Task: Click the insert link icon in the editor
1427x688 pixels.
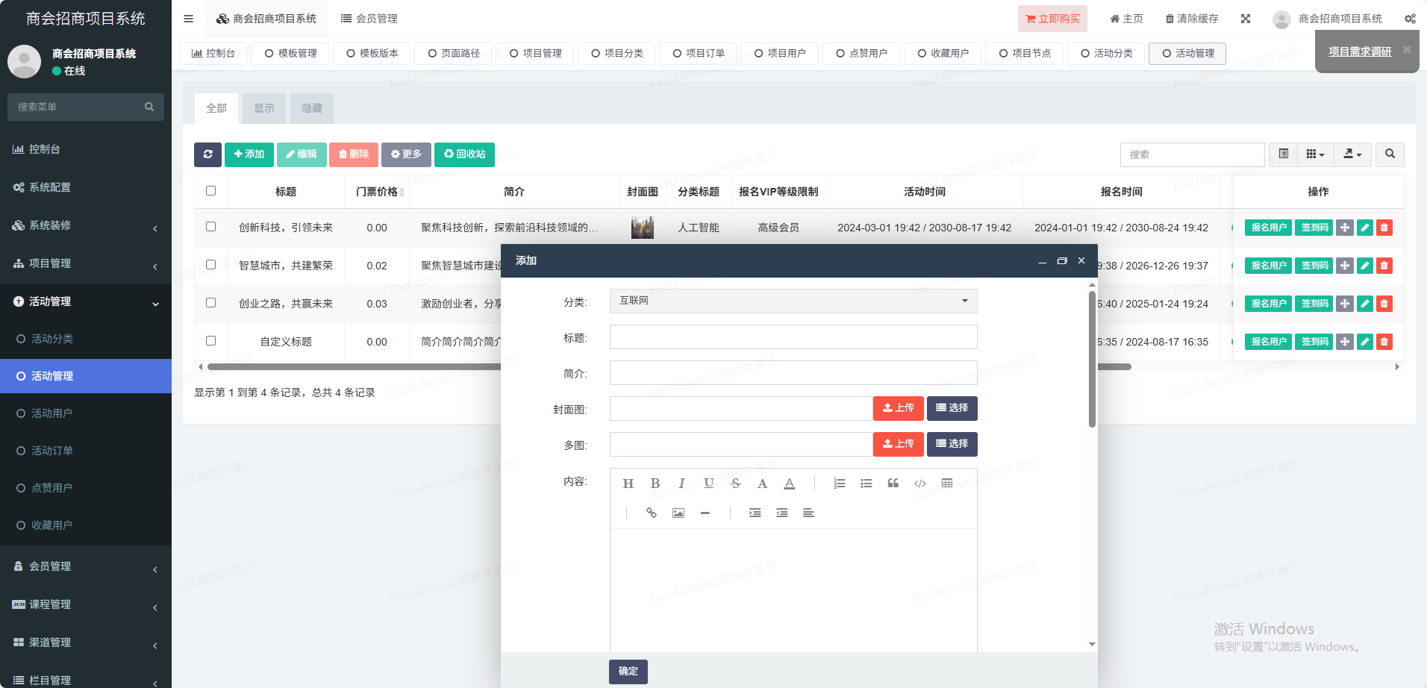Action: [651, 513]
